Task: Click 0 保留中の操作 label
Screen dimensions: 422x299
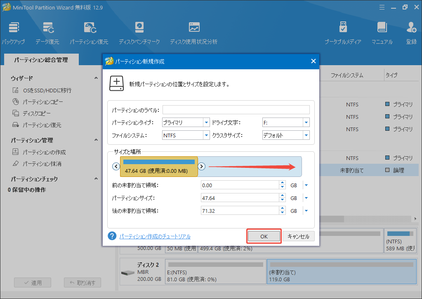Action: (27, 190)
